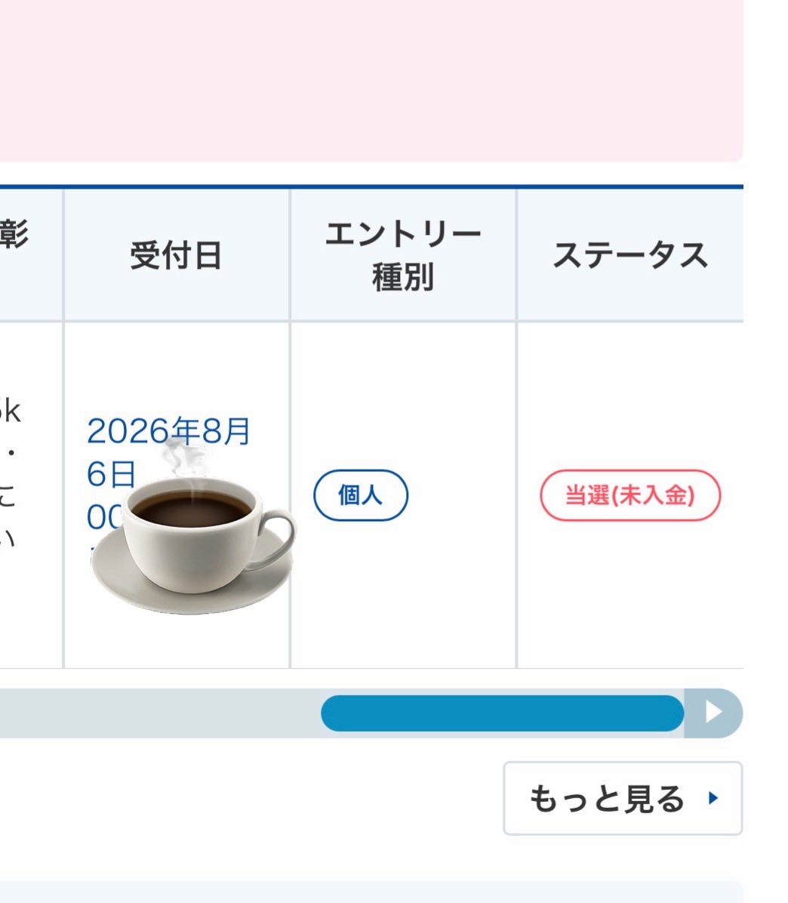Click the エントリー種別 column header
Screen dimensions: 788x903
403,255
